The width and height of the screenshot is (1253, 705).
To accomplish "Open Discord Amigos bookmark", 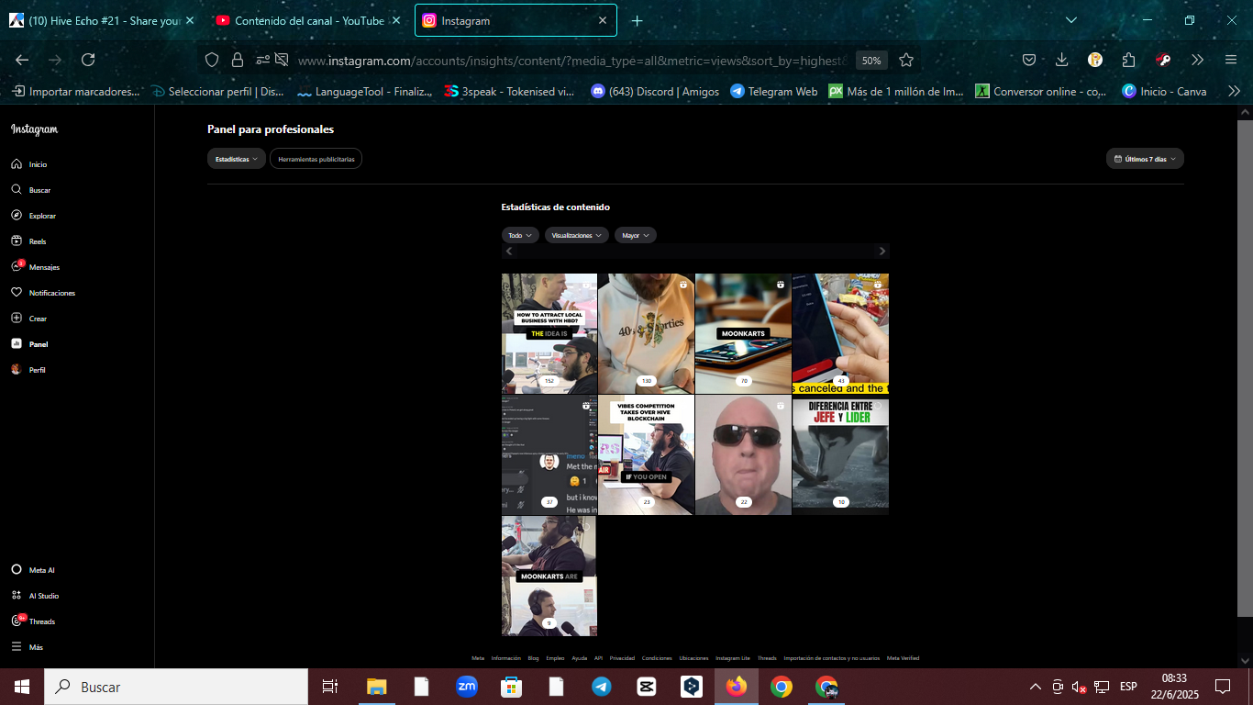I will point(655,91).
